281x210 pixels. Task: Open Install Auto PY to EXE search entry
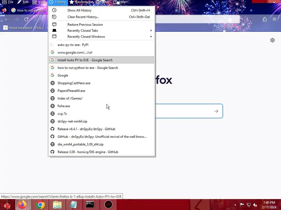pyautogui.click(x=102, y=60)
